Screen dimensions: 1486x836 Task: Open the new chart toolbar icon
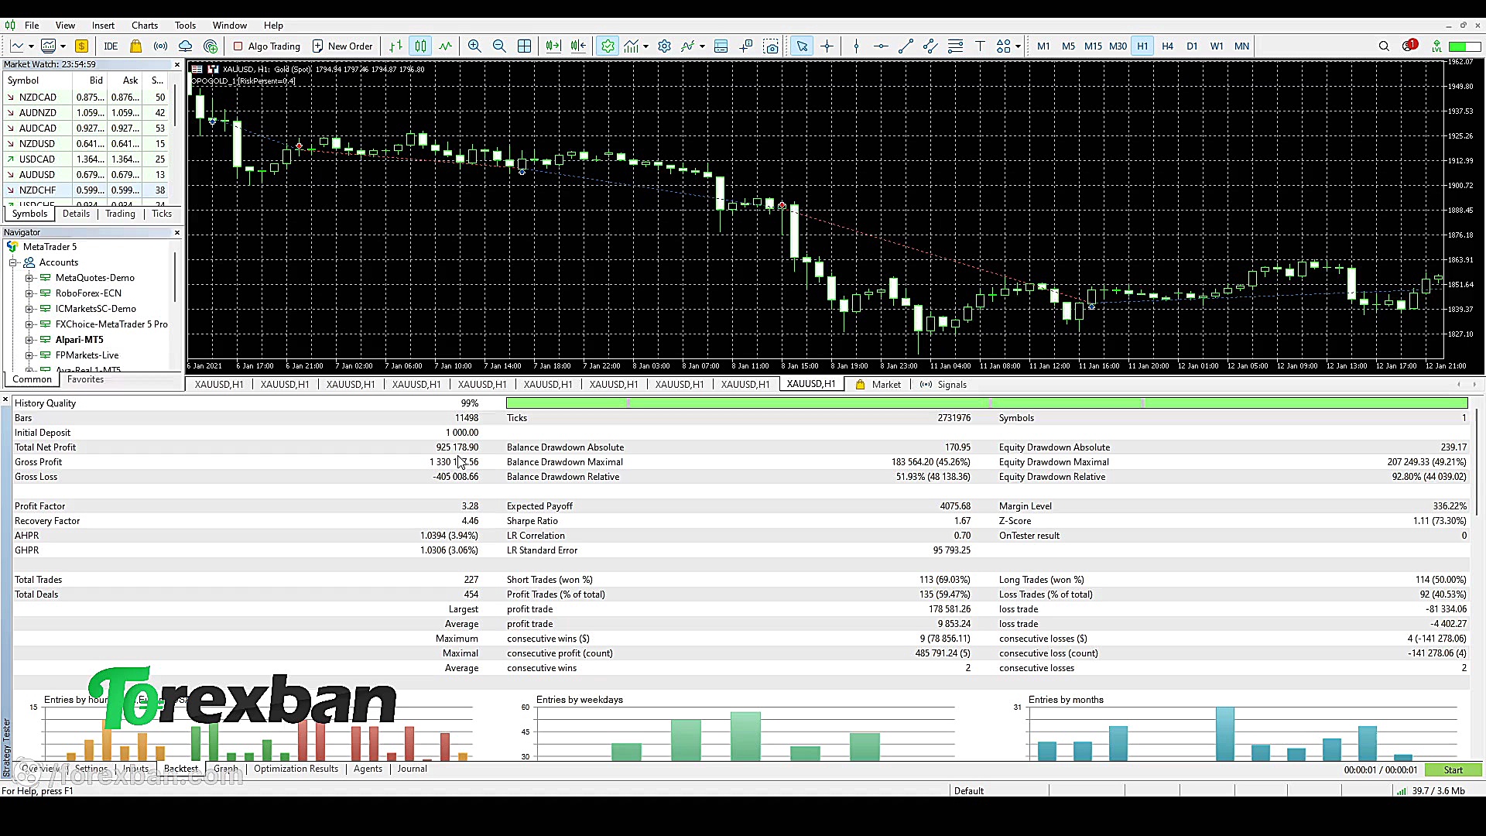coord(16,46)
